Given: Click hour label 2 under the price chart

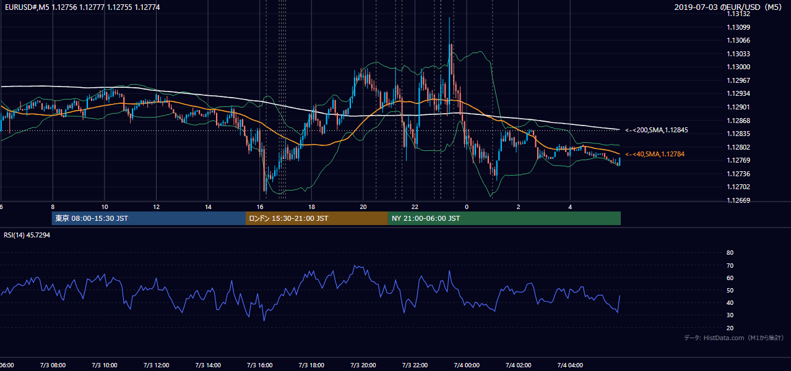Looking at the screenshot, I should (x=519, y=207).
